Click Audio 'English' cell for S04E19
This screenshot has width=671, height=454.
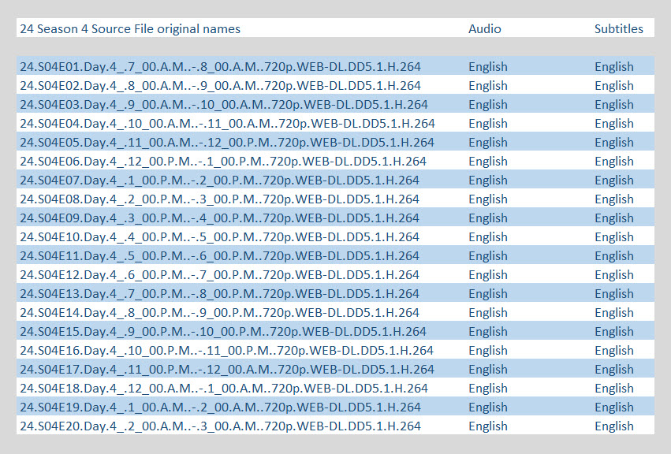coord(488,407)
